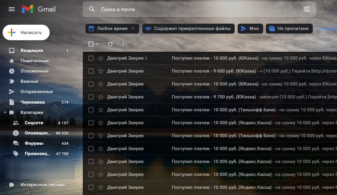Click the Соцсети people icon
Screen dimensions: 337x195
click(x=16, y=123)
